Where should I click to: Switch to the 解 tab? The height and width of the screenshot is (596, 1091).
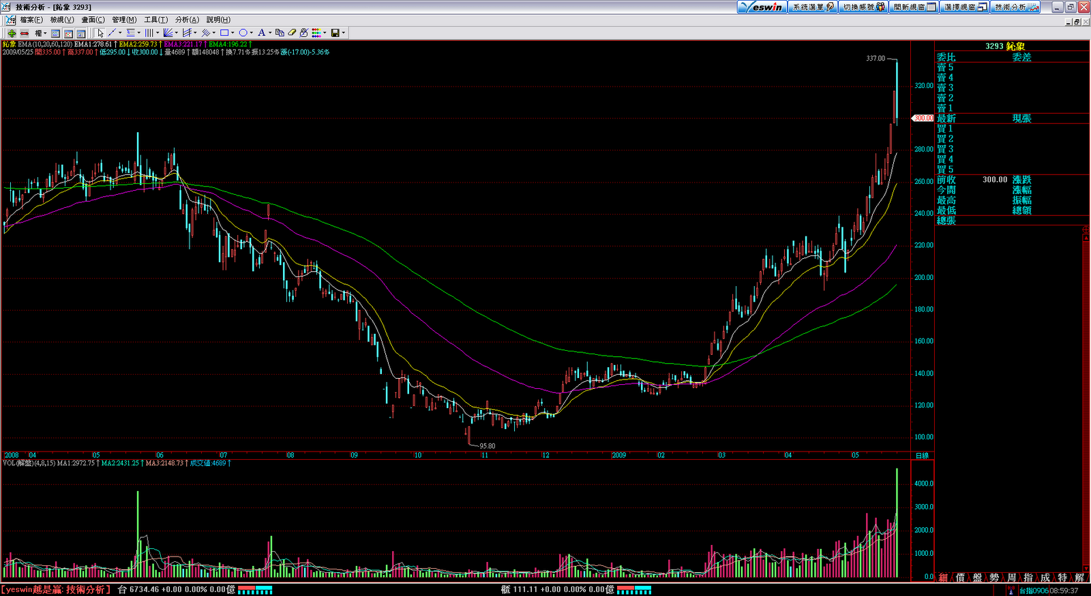[x=1079, y=578]
